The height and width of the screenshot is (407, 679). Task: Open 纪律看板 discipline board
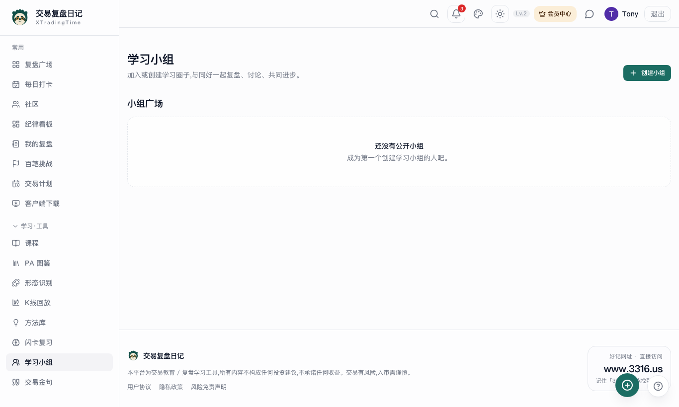(59, 124)
